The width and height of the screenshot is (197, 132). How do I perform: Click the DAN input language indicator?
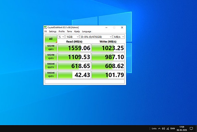pos(173,129)
